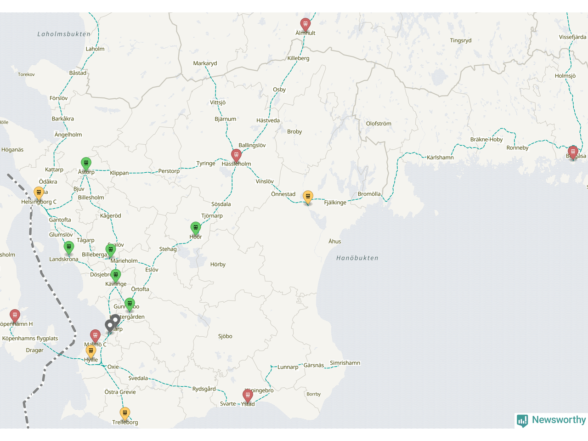Screen dimensions: 588x441
Task: Click the Dragør label
Action: (x=35, y=351)
